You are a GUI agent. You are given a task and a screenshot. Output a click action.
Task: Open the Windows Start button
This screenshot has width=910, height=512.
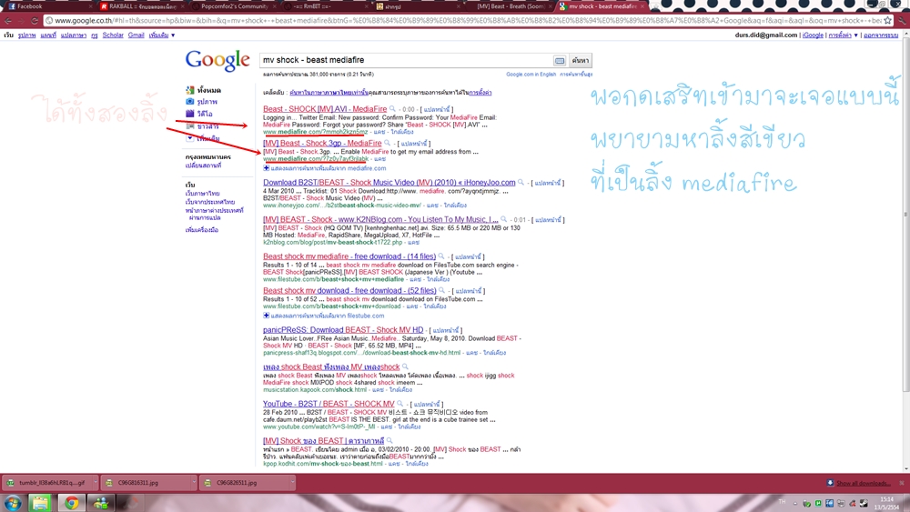click(x=12, y=503)
